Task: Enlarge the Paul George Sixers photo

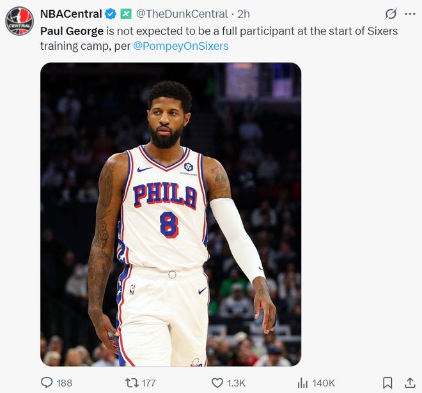Action: pos(171,214)
